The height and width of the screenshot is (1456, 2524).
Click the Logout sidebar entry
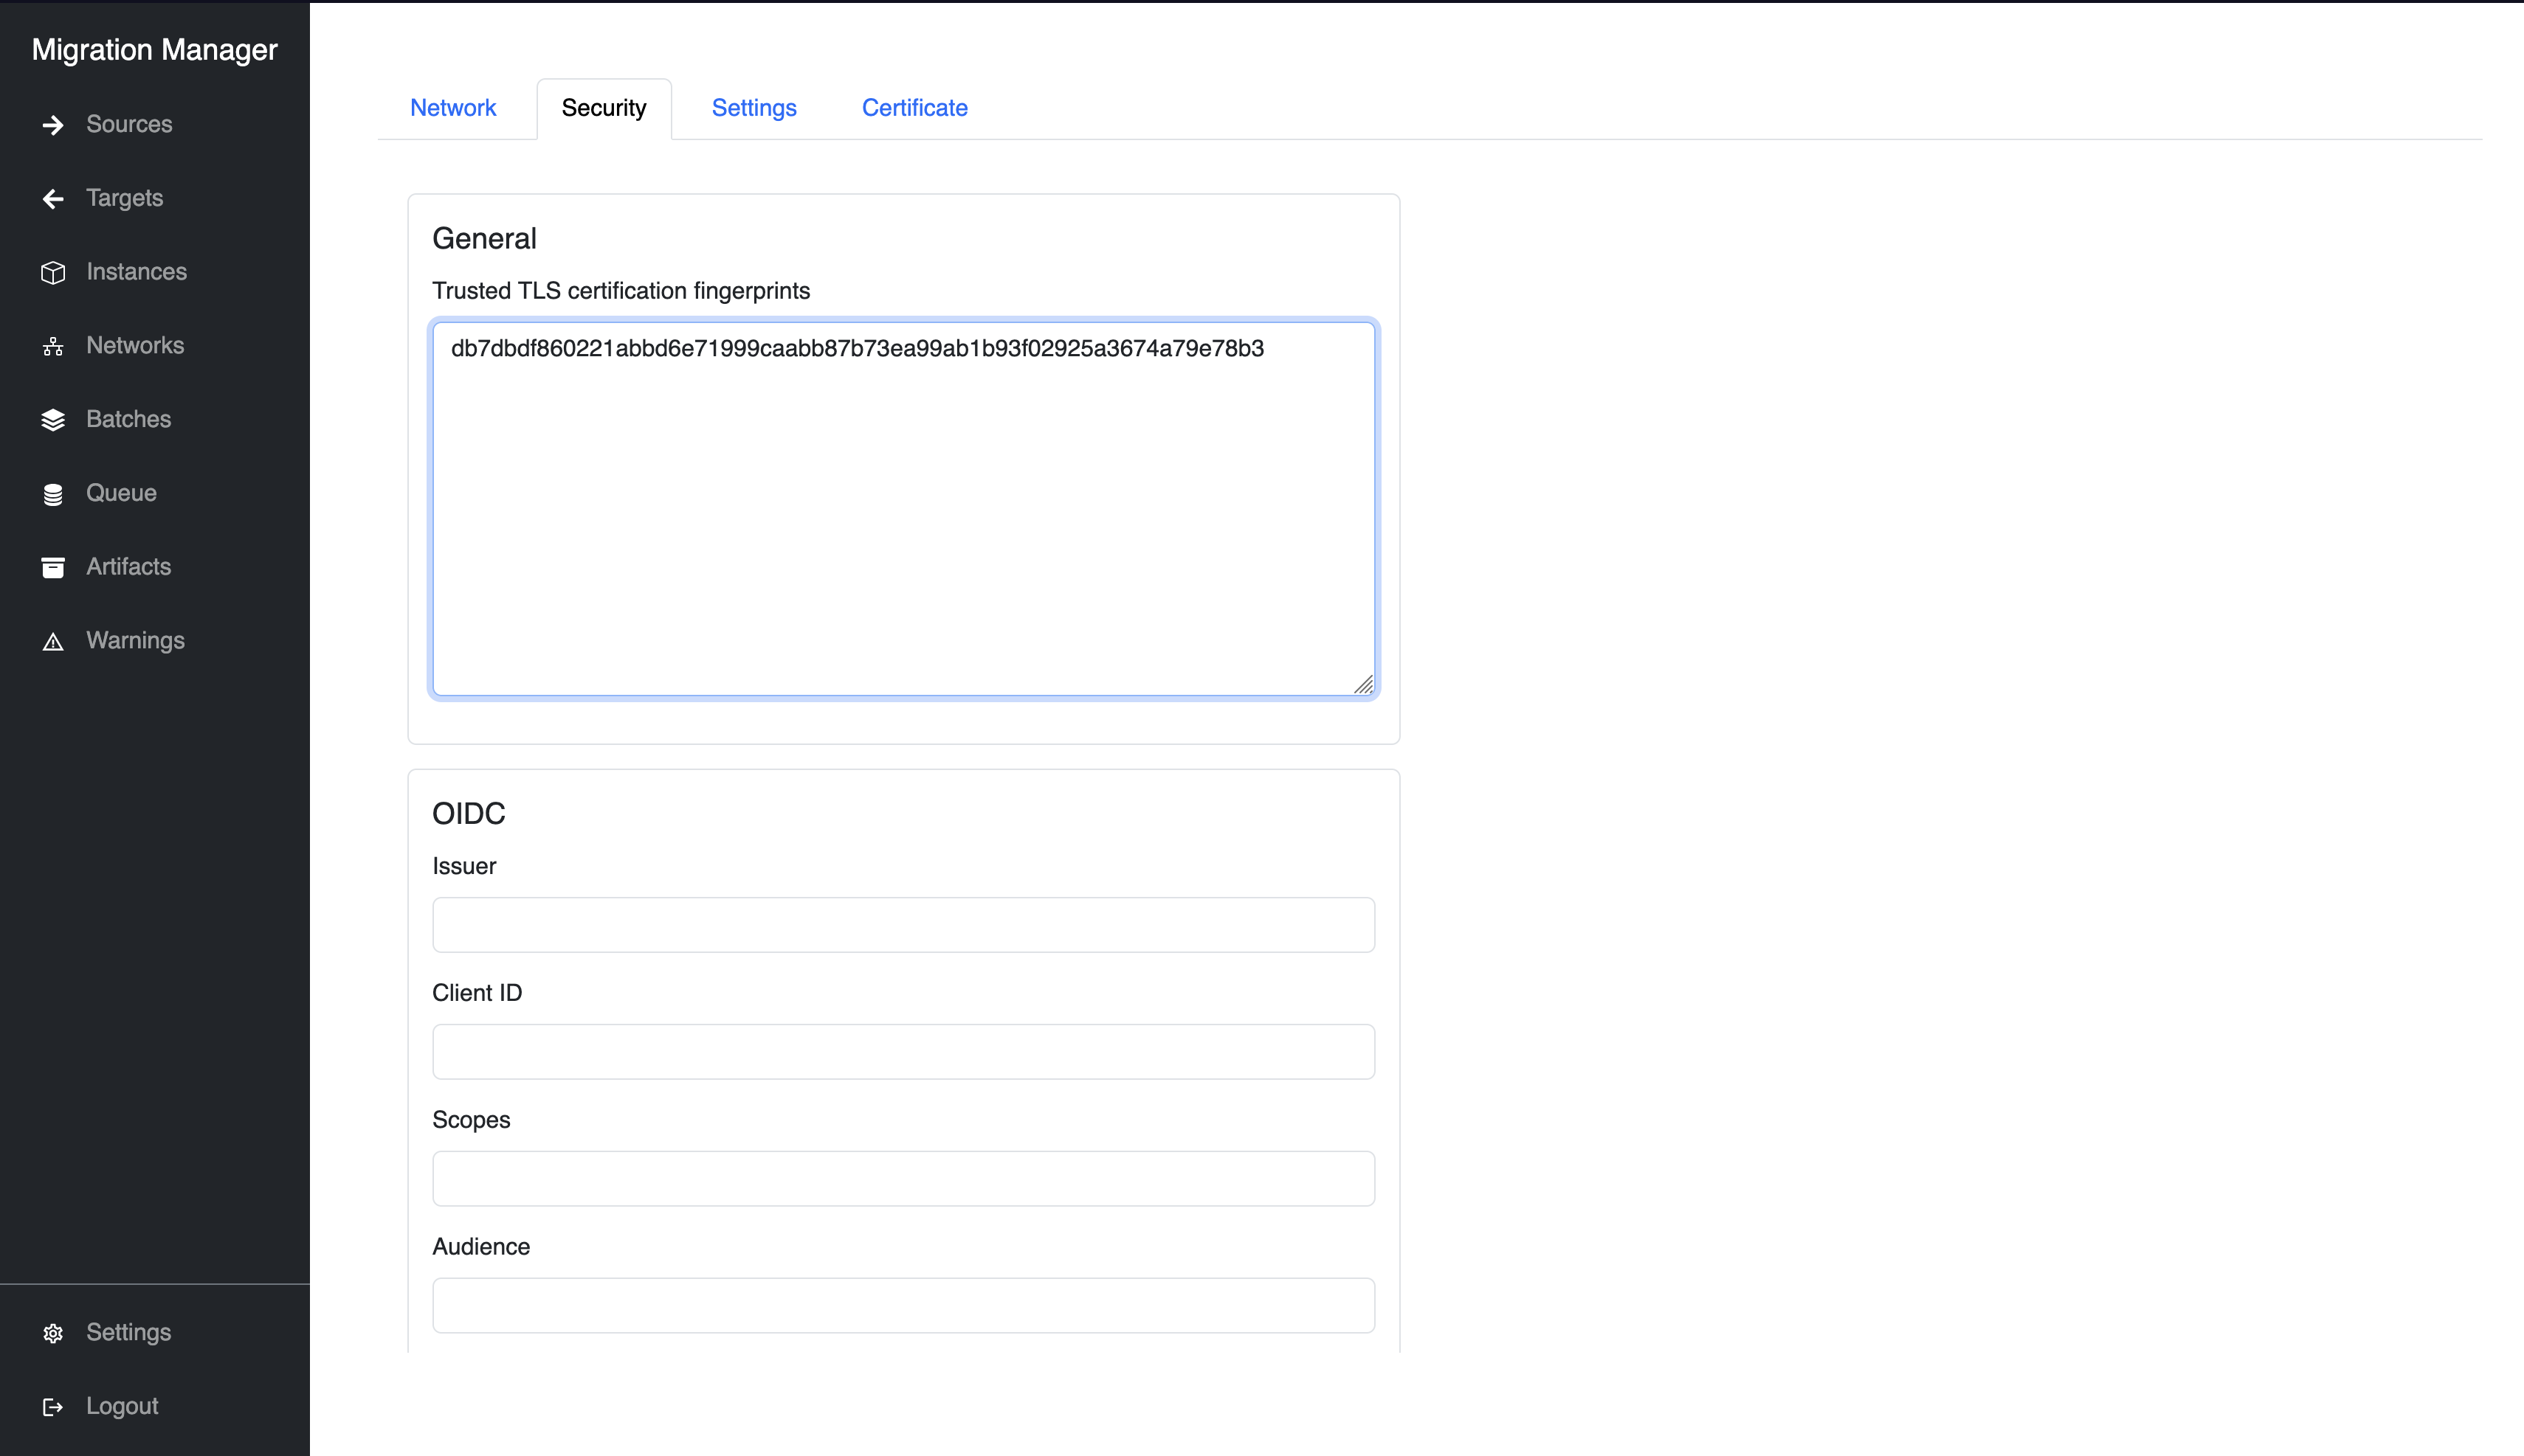121,1406
